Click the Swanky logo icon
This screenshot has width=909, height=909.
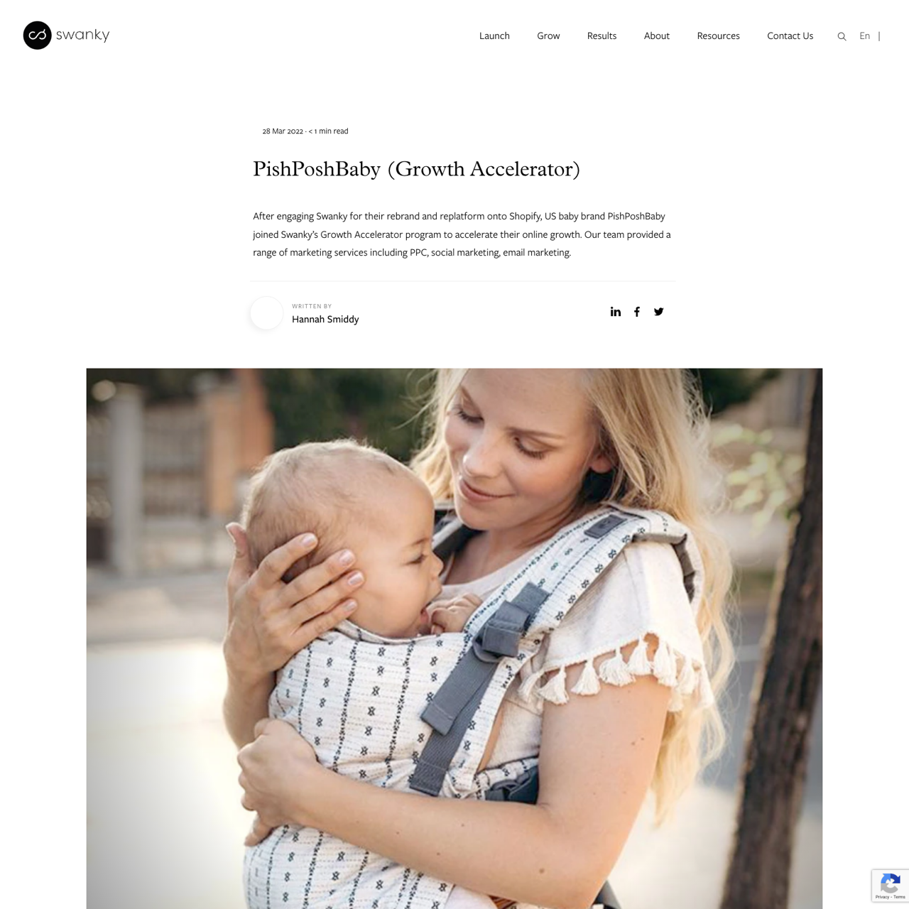click(x=37, y=35)
